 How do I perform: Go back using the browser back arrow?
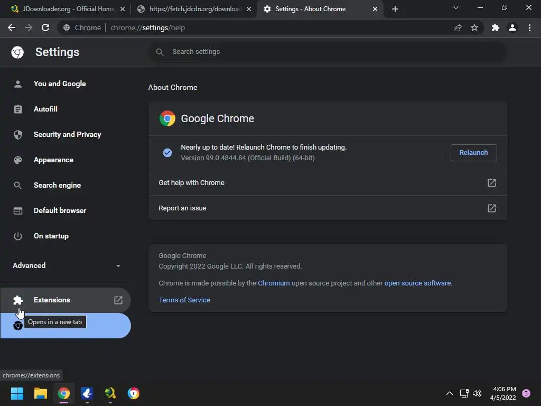[12, 27]
